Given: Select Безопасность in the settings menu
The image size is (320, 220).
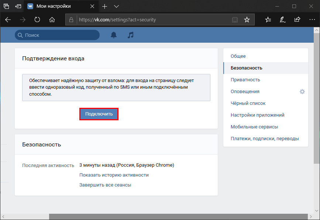Looking at the screenshot, I should (x=266, y=68).
